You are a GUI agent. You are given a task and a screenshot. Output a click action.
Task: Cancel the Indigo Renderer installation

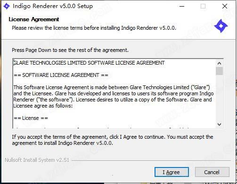click(212, 172)
